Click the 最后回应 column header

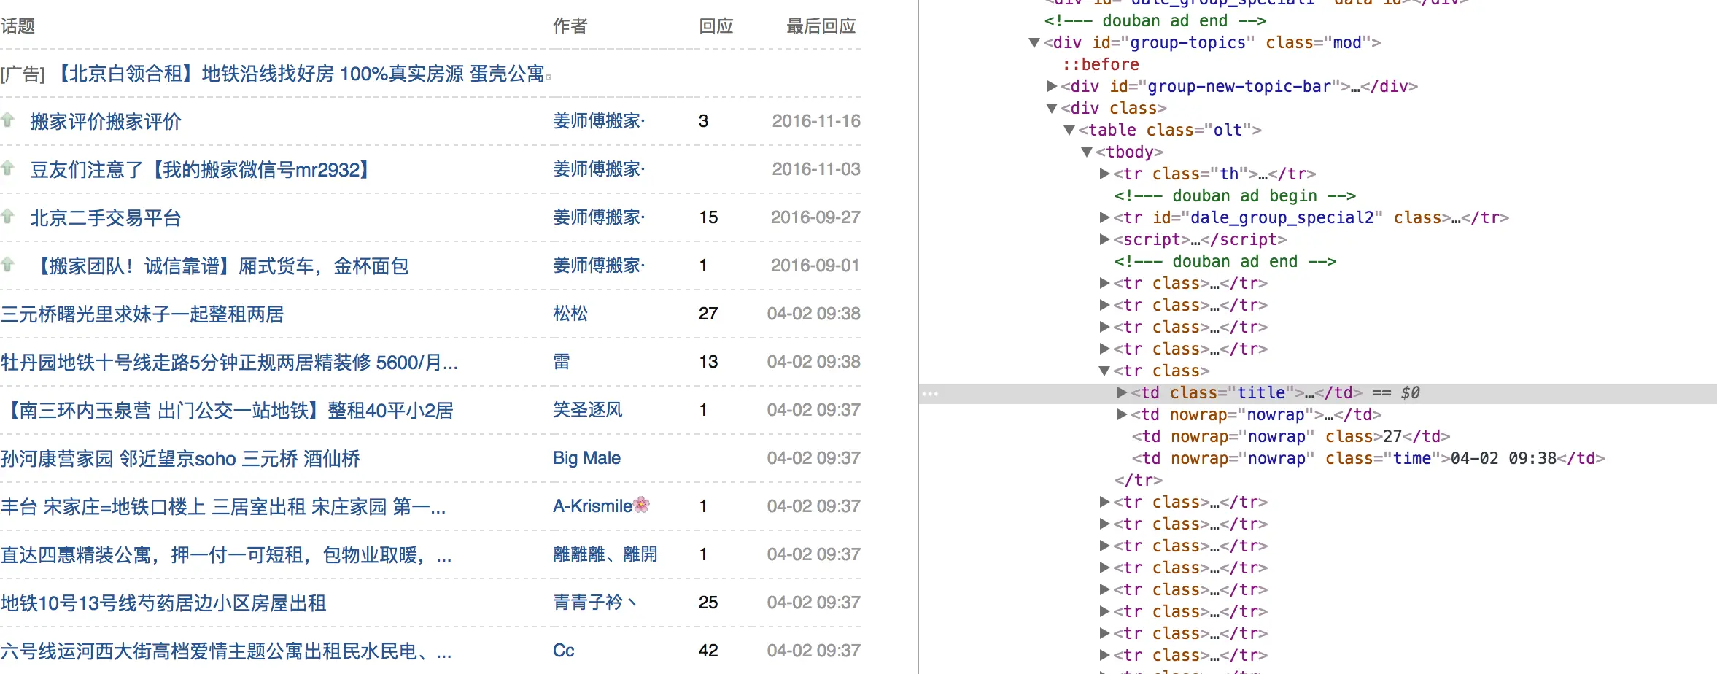pyautogui.click(x=821, y=26)
